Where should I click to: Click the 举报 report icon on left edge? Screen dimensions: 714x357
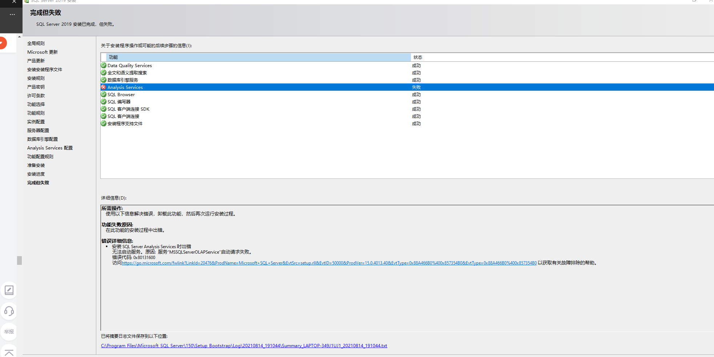(9, 331)
